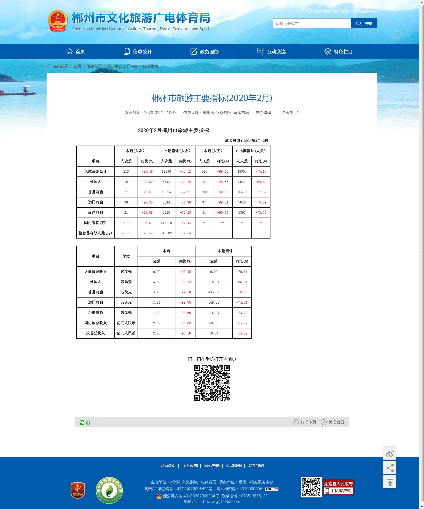The width and height of the screenshot is (424, 509).
Task: Click the 互动交流 chat bubble icon
Action: point(261,51)
